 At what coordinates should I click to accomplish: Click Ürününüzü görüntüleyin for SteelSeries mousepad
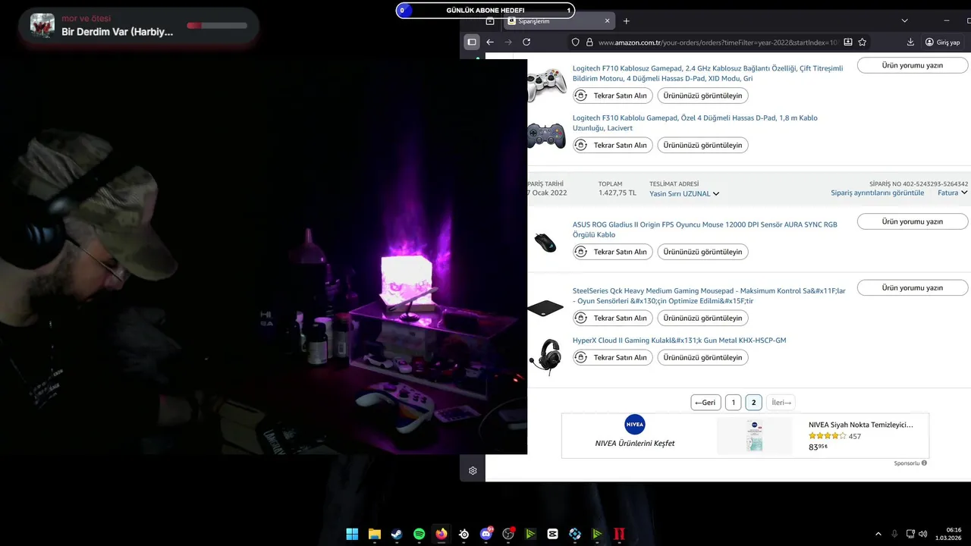pos(702,318)
